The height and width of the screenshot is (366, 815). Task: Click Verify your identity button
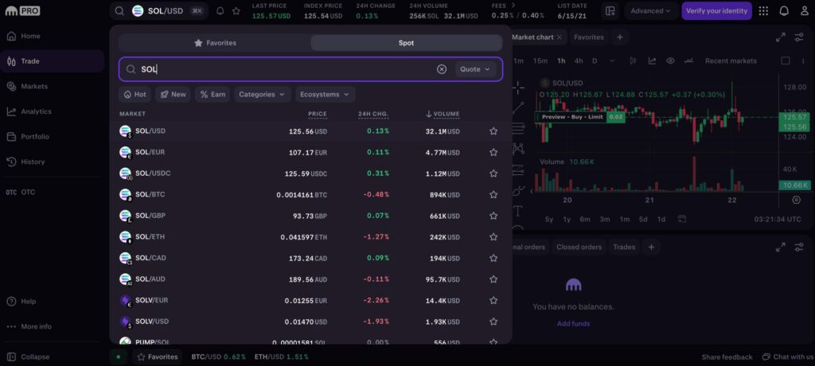pyautogui.click(x=716, y=11)
